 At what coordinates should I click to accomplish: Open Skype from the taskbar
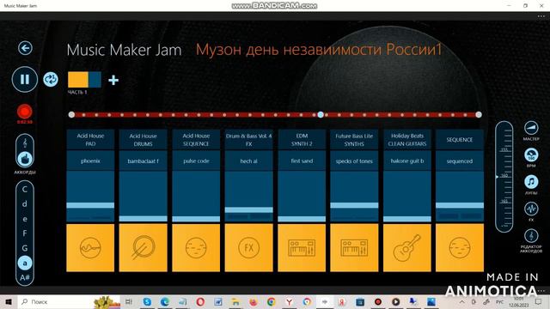point(147,301)
